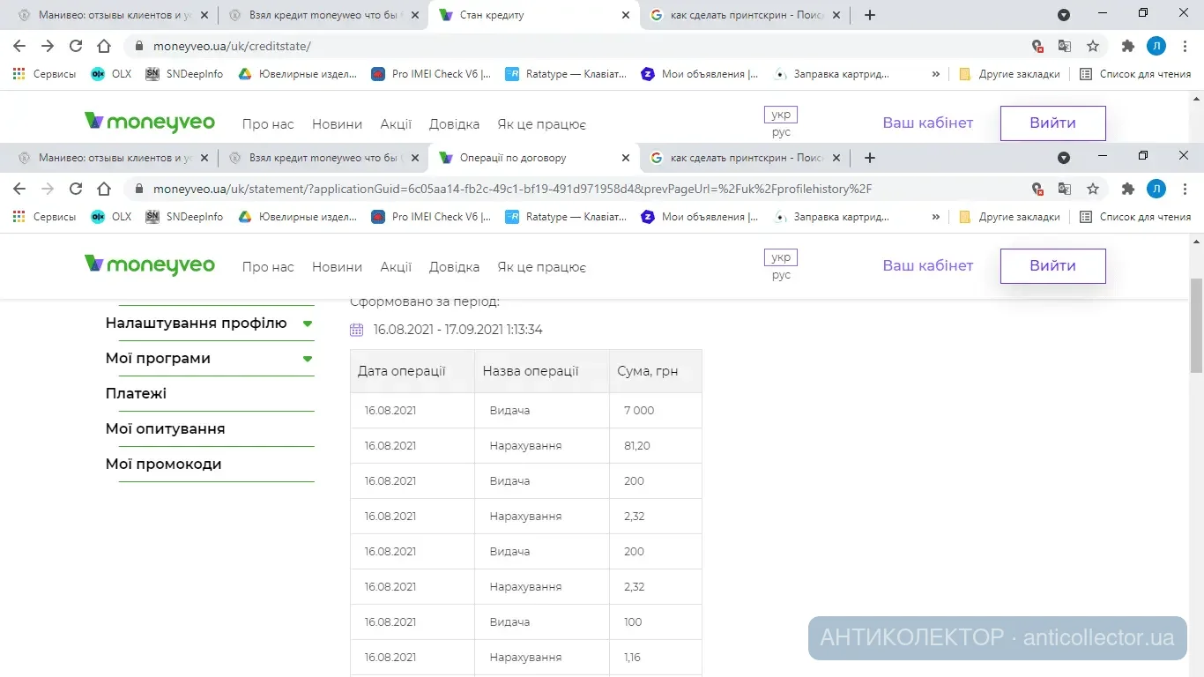Open Як це працює on Операції по договору page
1204x677 pixels.
(x=541, y=266)
